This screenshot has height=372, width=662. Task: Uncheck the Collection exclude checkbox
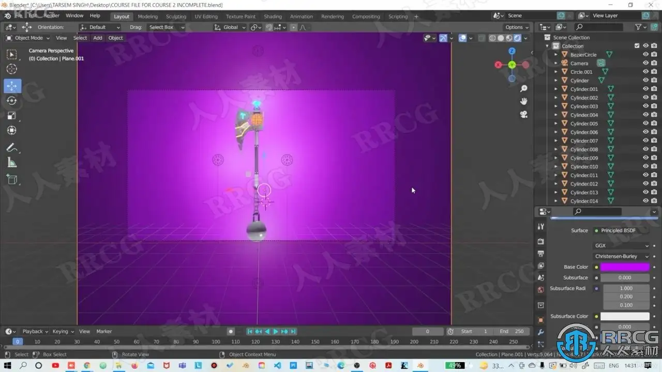click(637, 46)
